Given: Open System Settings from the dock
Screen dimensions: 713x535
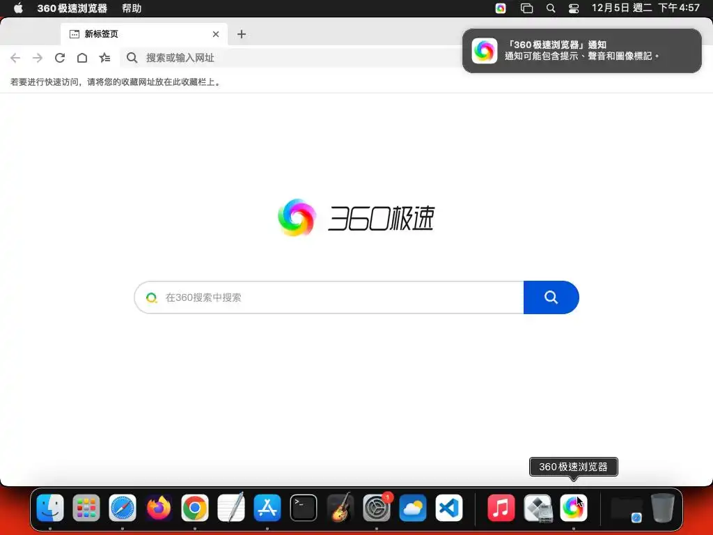Looking at the screenshot, I should click(x=377, y=508).
